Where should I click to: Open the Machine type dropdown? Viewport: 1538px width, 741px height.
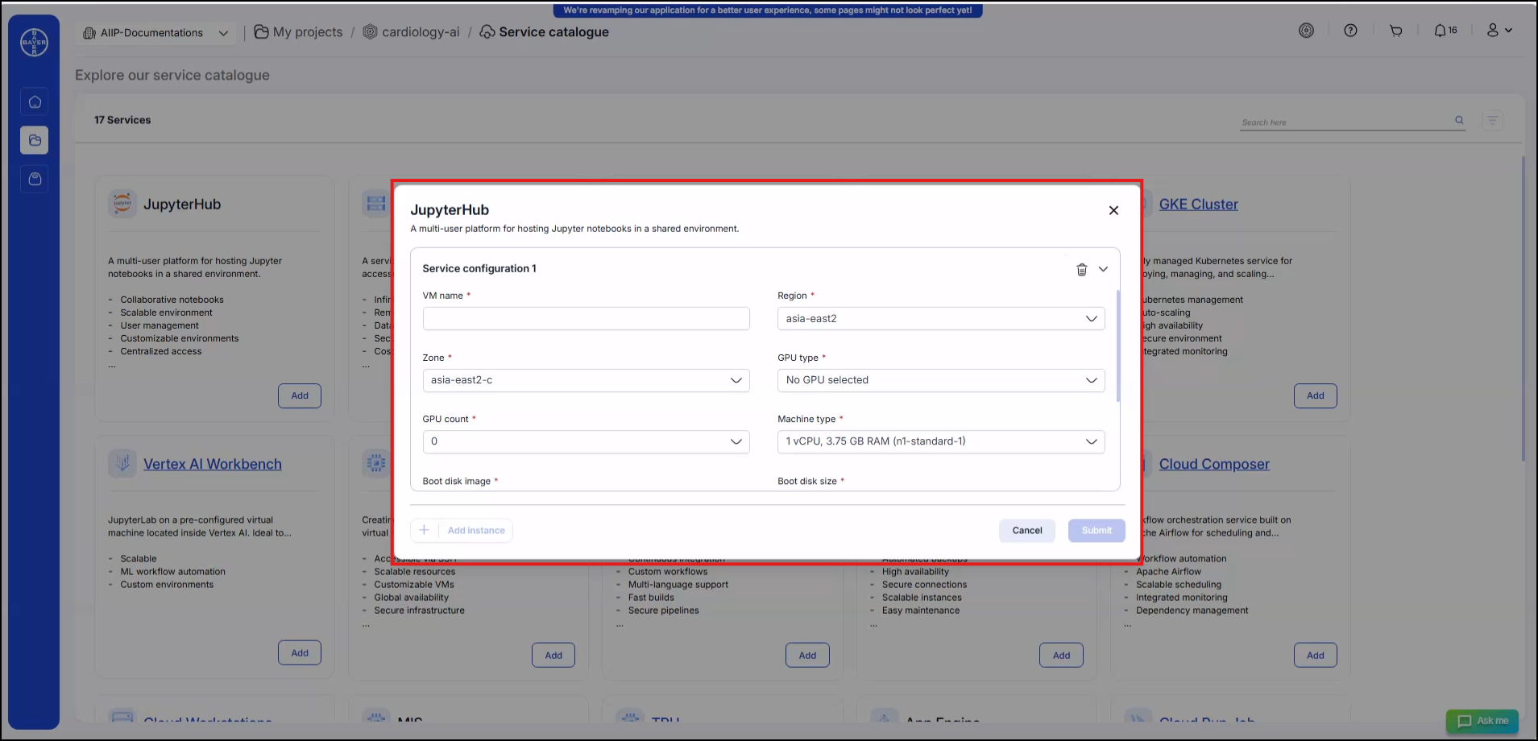pyautogui.click(x=941, y=441)
